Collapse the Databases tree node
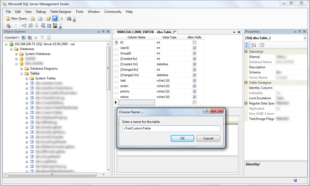The image size is (310, 186). coord(11,49)
